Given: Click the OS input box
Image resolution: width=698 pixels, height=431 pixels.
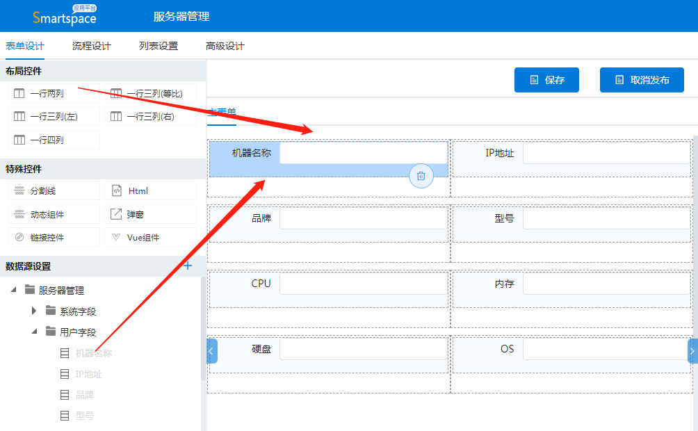Looking at the screenshot, I should (607, 349).
